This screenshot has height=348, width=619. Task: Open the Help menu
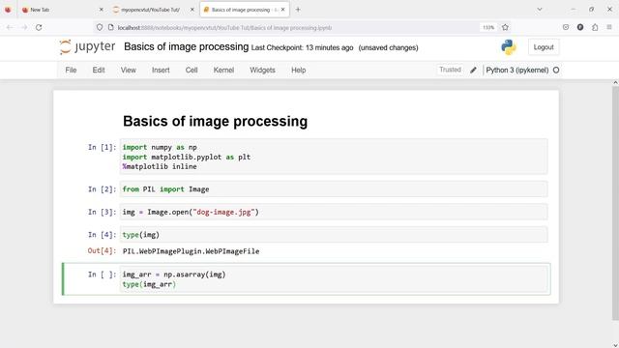299,71
